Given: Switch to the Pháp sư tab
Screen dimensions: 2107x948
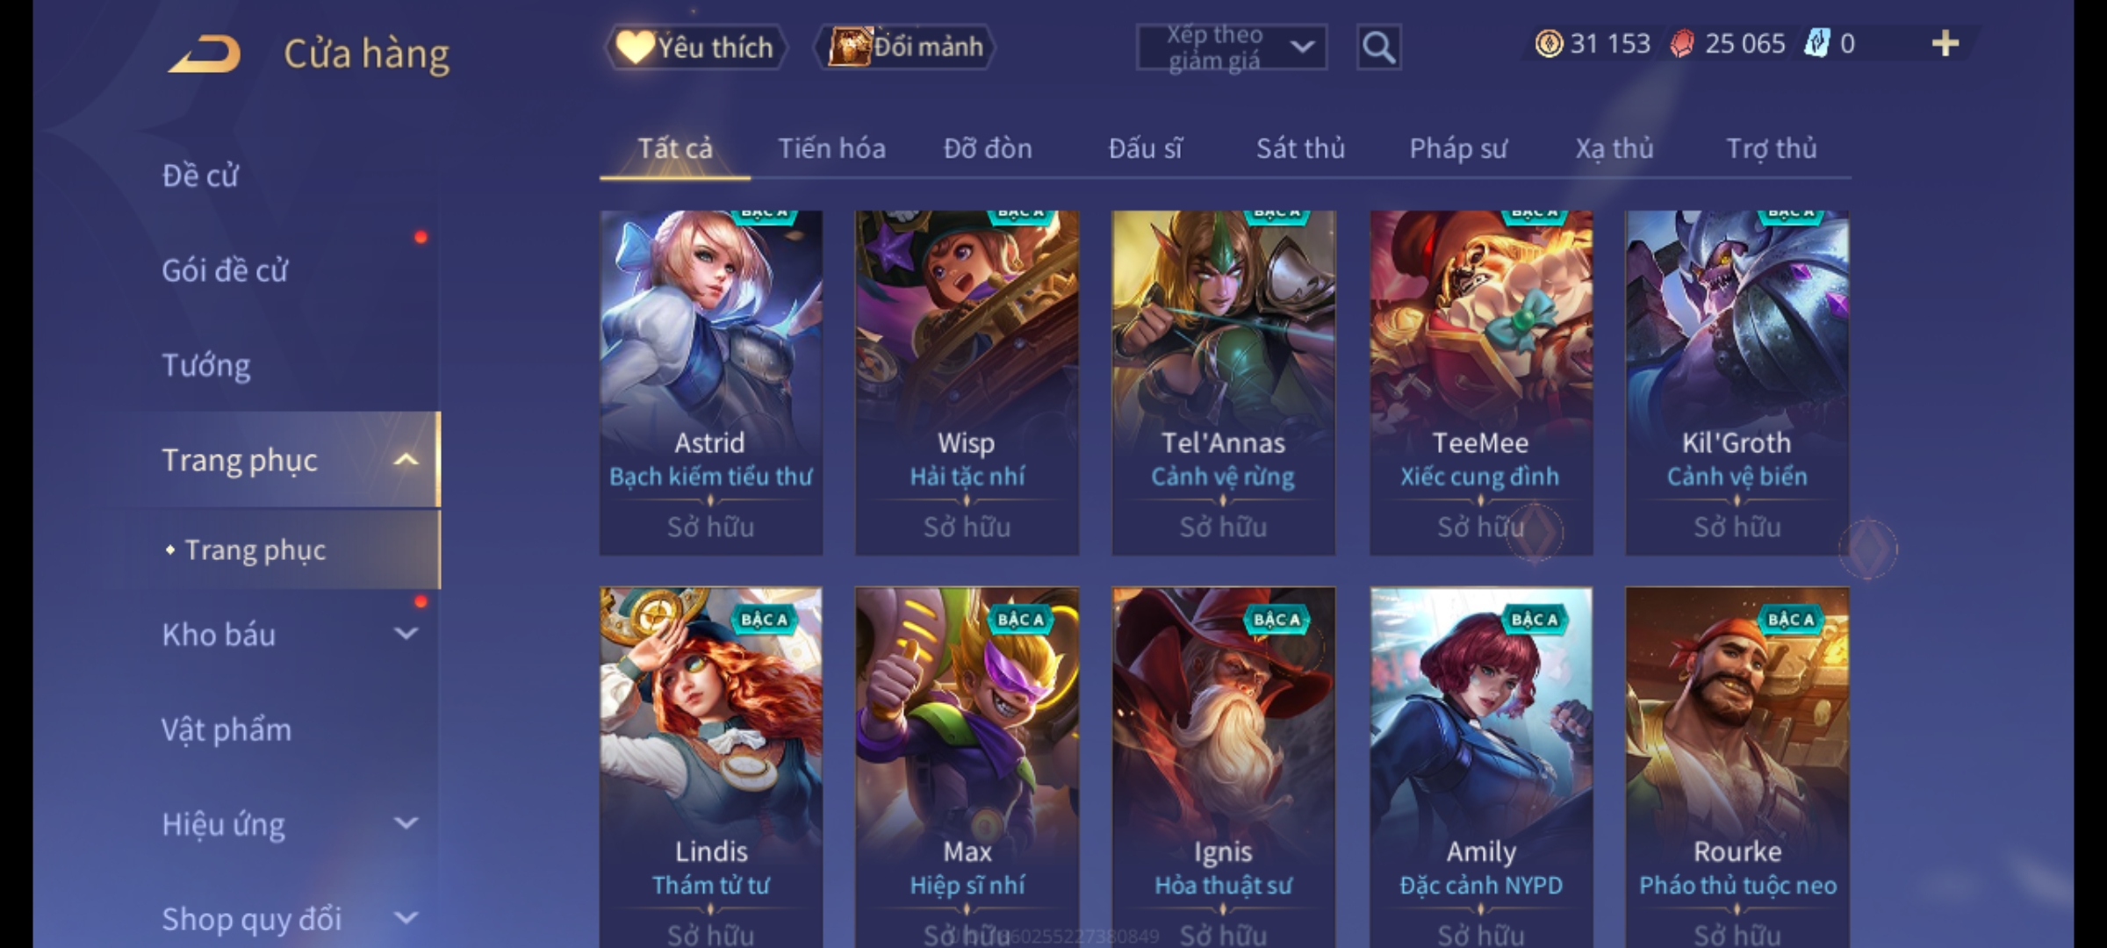Looking at the screenshot, I should click(1457, 148).
